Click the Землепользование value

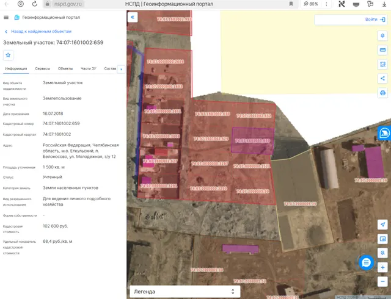click(x=62, y=98)
